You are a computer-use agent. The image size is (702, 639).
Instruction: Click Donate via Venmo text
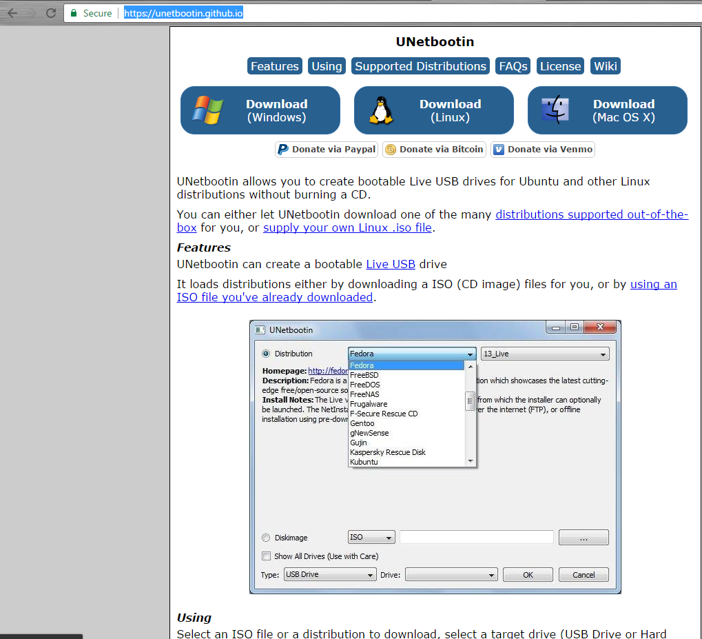(550, 149)
